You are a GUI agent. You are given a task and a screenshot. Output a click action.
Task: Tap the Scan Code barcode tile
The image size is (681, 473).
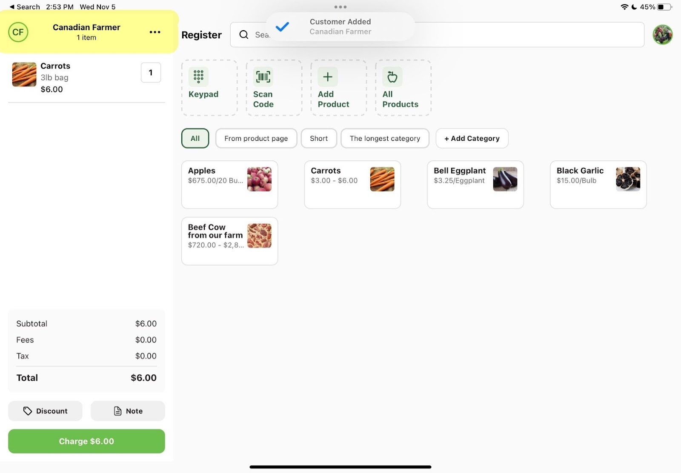point(274,88)
